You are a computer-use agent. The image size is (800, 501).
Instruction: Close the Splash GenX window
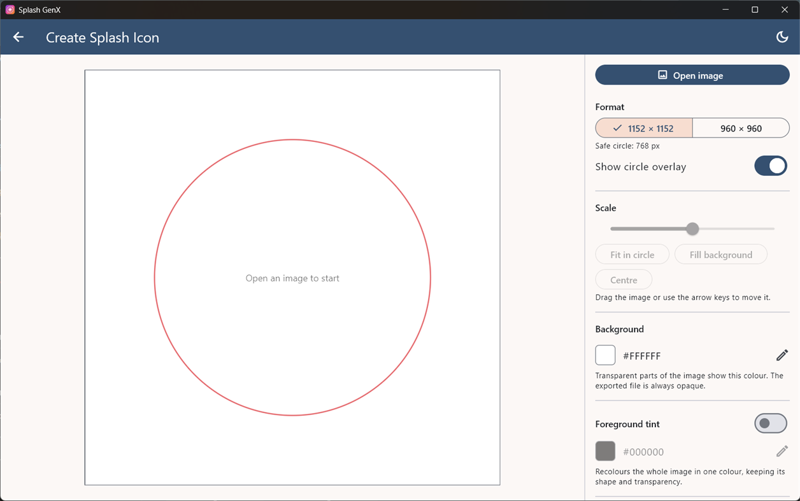coord(785,10)
